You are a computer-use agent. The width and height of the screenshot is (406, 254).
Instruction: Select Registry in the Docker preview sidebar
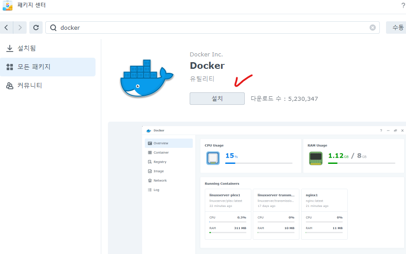tap(169, 162)
